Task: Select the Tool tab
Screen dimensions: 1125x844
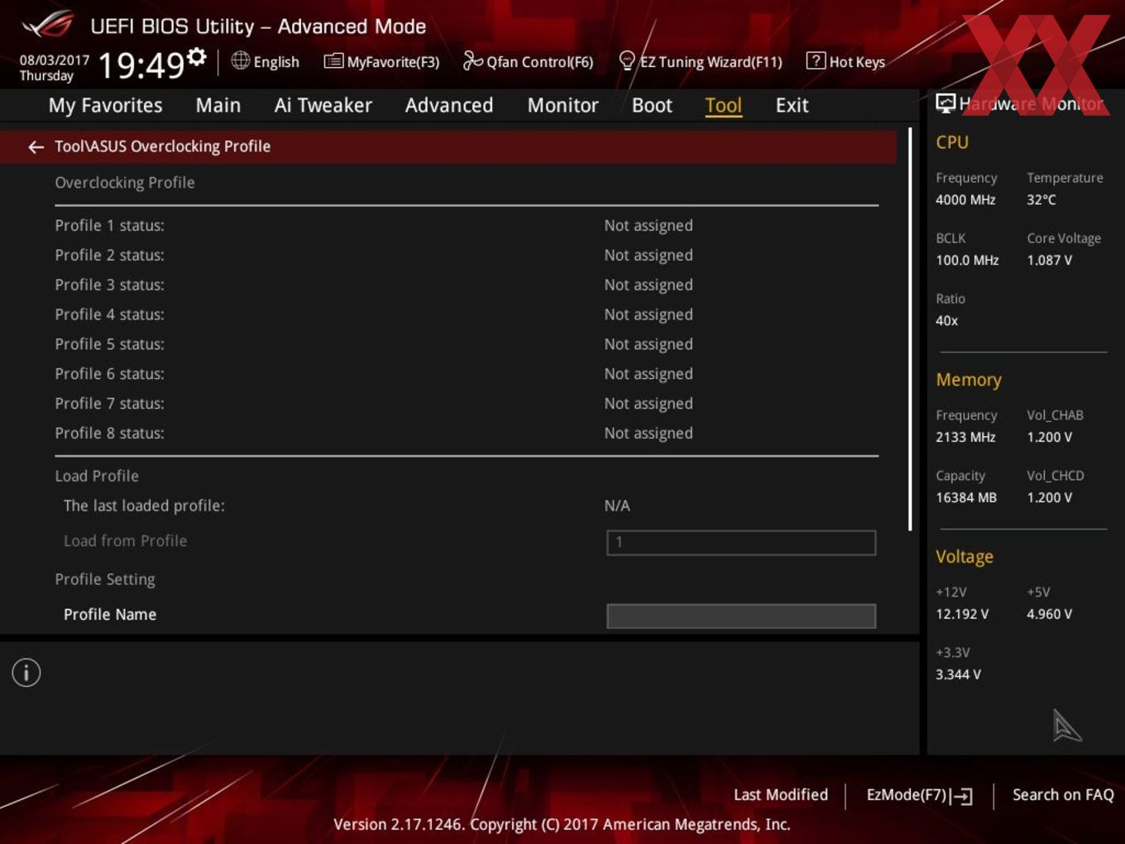Action: pos(724,105)
